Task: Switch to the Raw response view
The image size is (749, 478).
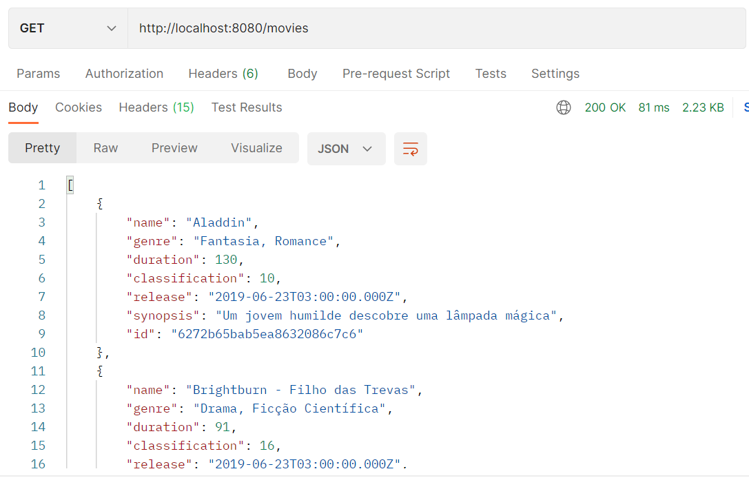Action: point(105,147)
